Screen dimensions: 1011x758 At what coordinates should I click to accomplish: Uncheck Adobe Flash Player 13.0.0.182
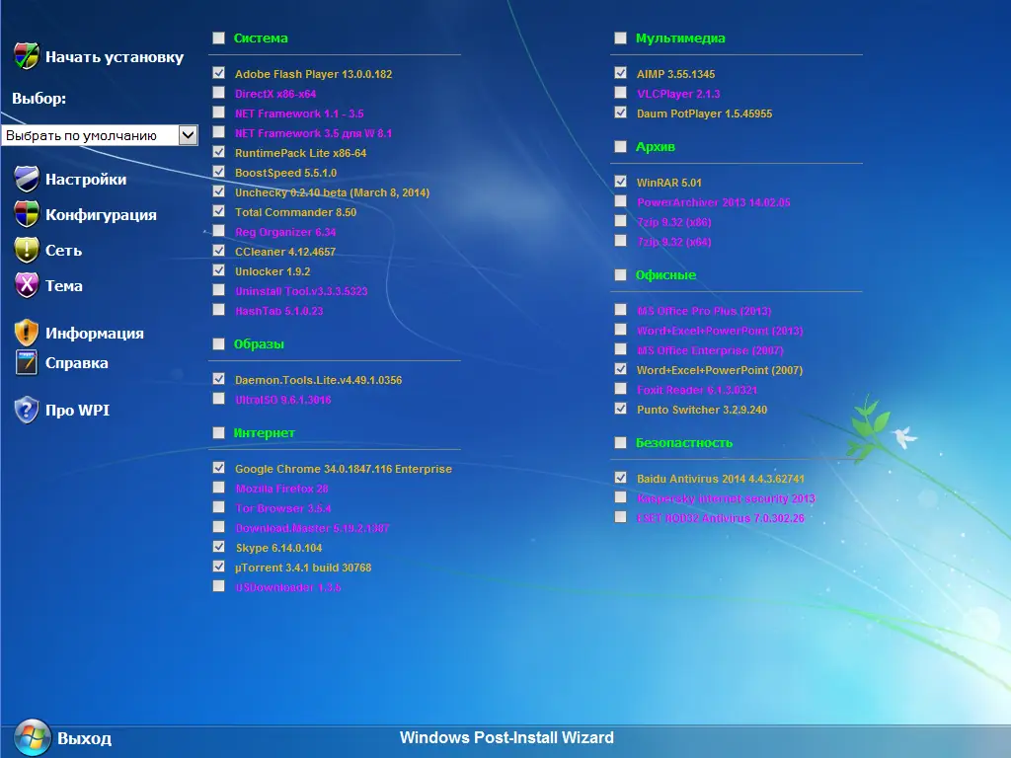click(218, 73)
